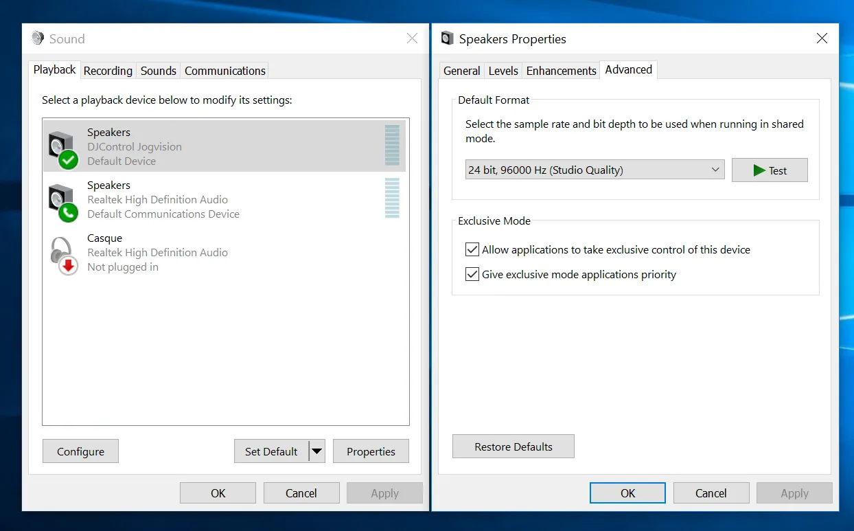Click the Realtek Speakers device icon
Image resolution: width=854 pixels, height=531 pixels.
62,201
